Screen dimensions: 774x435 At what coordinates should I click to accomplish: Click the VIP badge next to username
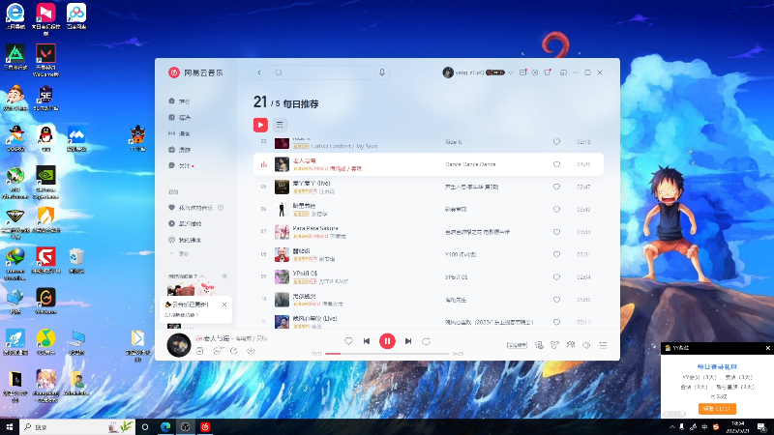(495, 72)
